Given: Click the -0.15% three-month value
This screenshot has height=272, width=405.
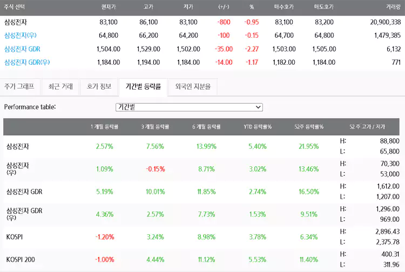Looking at the screenshot, I should [155, 169].
